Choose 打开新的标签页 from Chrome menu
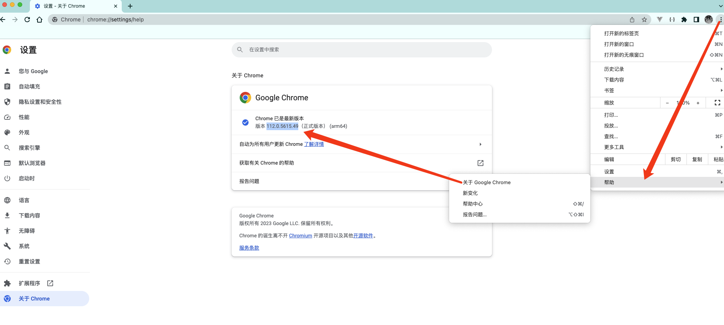The image size is (724, 325). tap(657, 34)
